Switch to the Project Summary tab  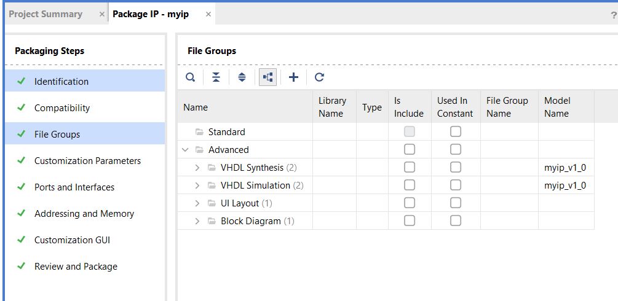point(46,14)
